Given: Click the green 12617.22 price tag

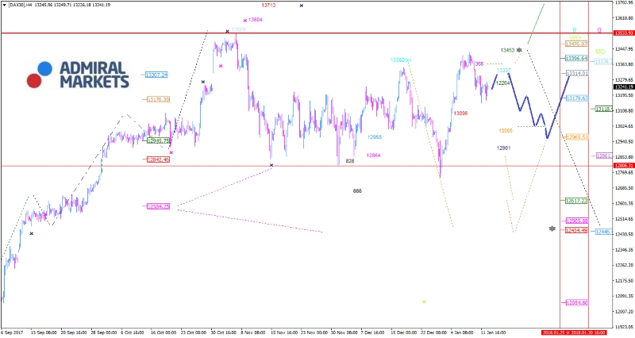Looking at the screenshot, I should tap(575, 201).
